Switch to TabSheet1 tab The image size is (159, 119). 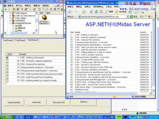pos(8,40)
